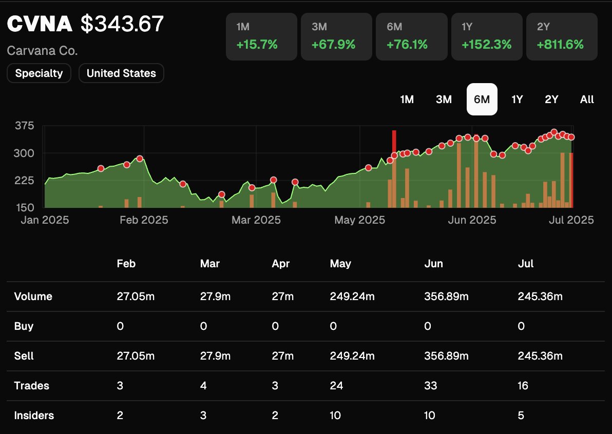Image resolution: width=612 pixels, height=434 pixels.
Task: Click the Insiders value 10 for May
Action: [x=335, y=416]
